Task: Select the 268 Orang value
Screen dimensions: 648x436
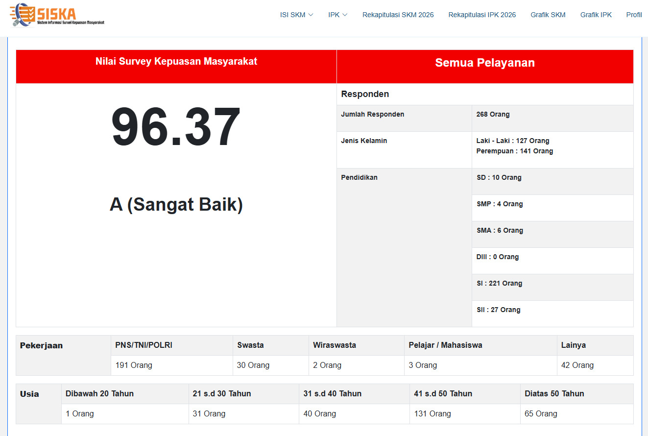Action: click(x=493, y=114)
